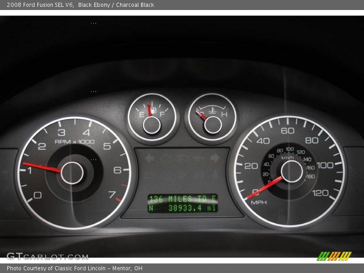364x273 pixels.
Task: Click the 100 mark on the MPH scale
Action: tap(325, 165)
